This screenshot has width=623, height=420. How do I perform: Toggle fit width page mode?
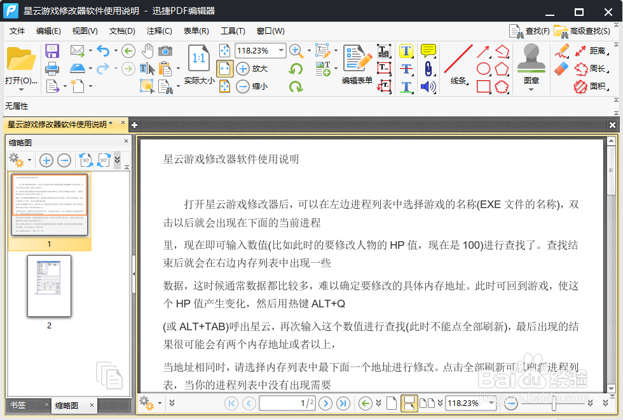coord(224,69)
